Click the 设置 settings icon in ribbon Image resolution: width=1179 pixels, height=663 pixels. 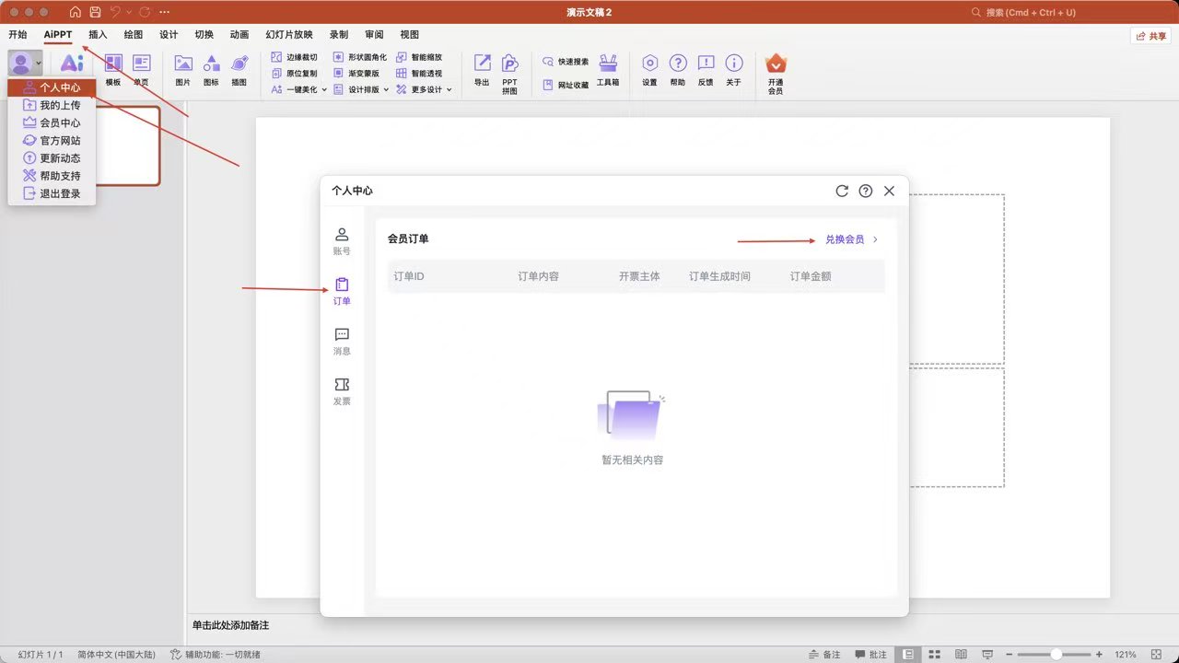[x=649, y=69]
